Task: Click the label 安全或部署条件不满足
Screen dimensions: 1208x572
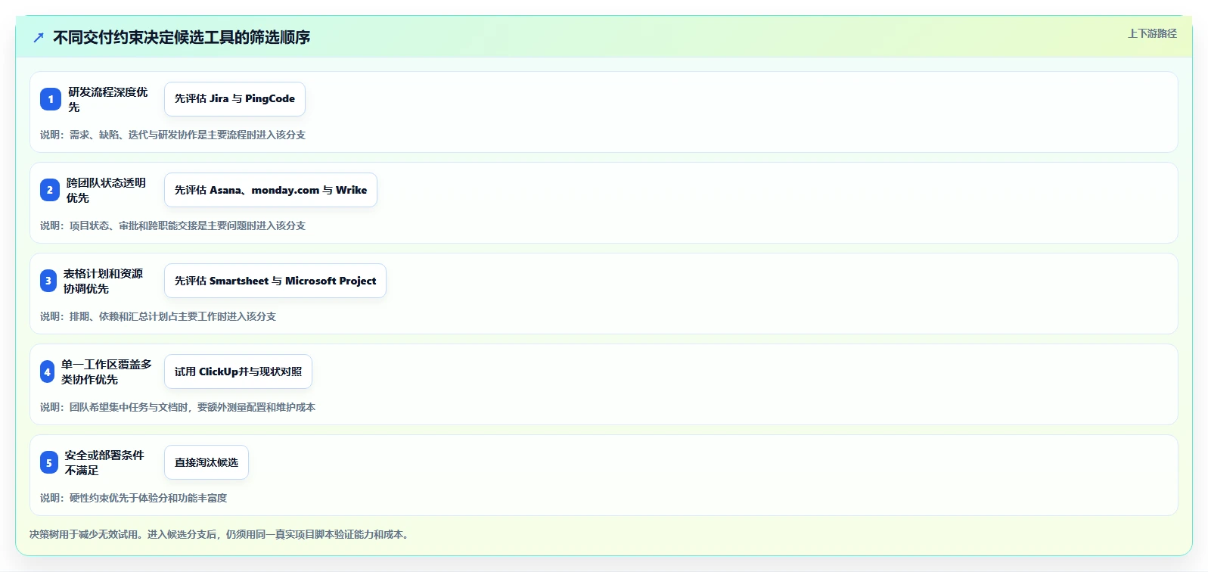Action: [x=104, y=462]
